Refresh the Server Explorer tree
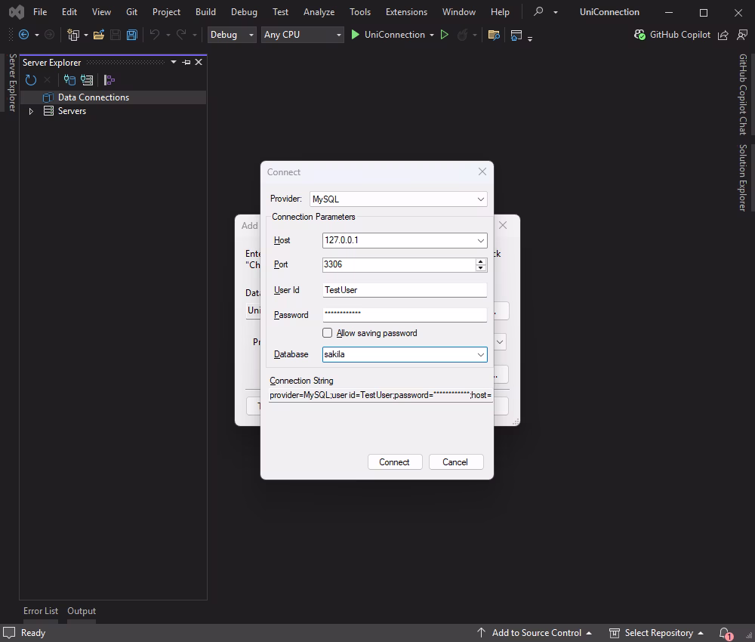The height and width of the screenshot is (642, 755). pyautogui.click(x=31, y=80)
